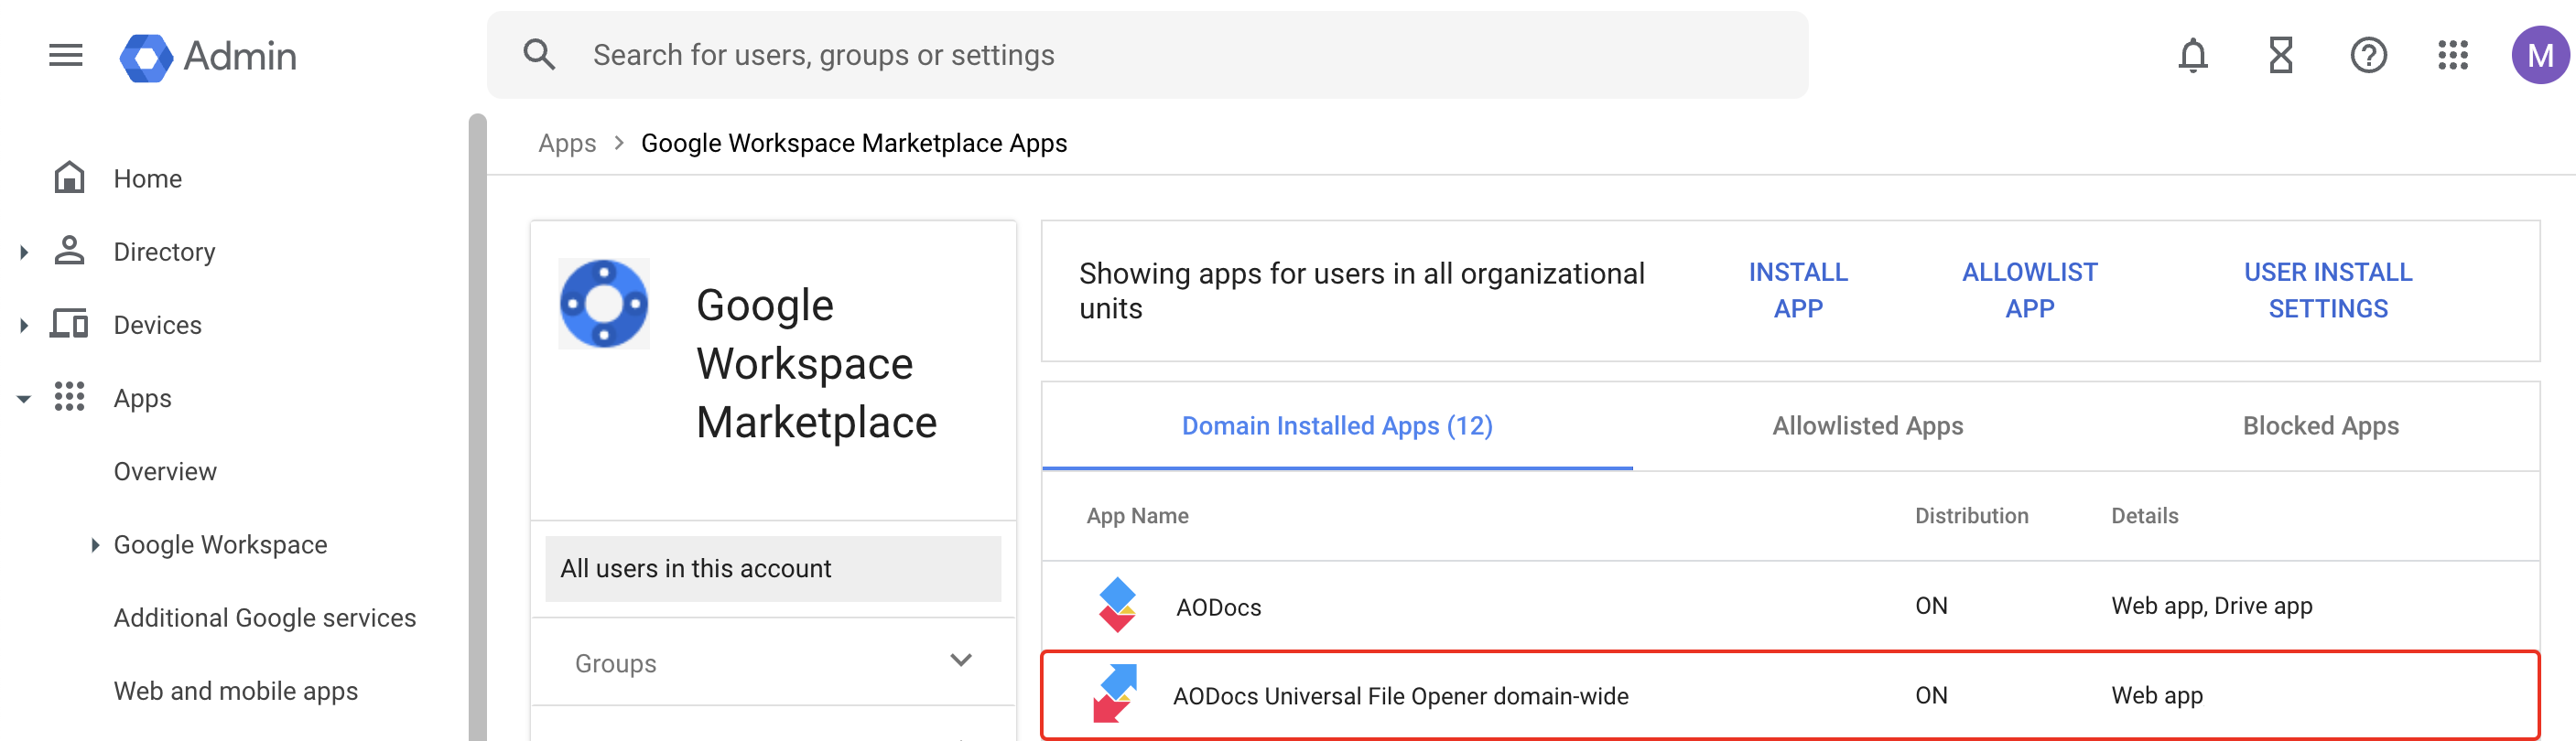
Task: Open the AODocs app row
Action: (x=1790, y=606)
